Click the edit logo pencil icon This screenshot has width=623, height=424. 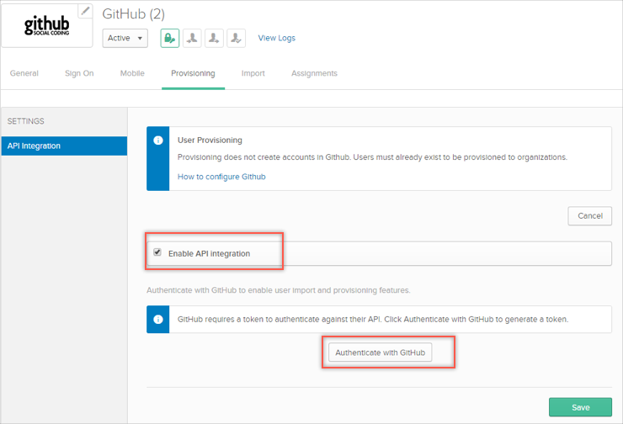tap(85, 11)
